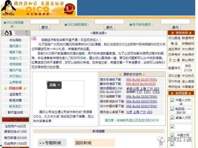Viewport: 198px width, 148px height.
Task: Open the 电脑报 broken image link
Action: 181,110
